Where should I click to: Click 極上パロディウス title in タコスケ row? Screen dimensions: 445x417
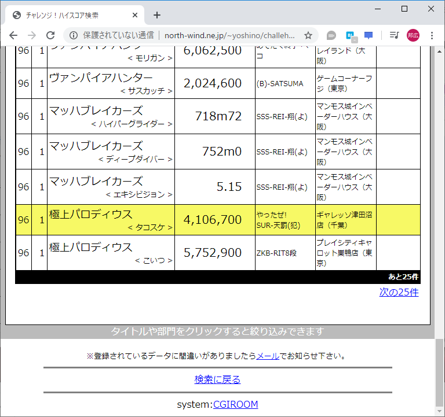pyautogui.click(x=91, y=214)
